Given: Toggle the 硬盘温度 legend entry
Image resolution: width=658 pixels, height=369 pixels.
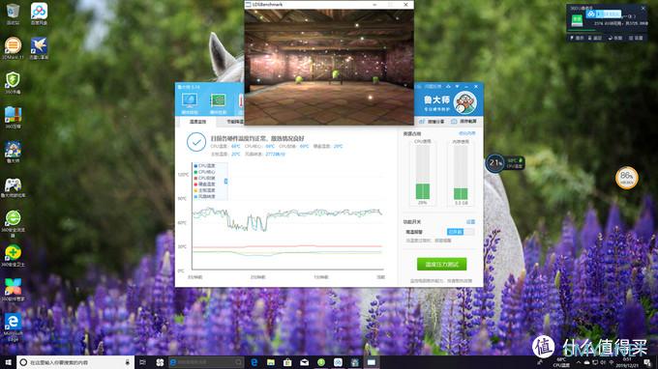Looking at the screenshot, I should (204, 184).
